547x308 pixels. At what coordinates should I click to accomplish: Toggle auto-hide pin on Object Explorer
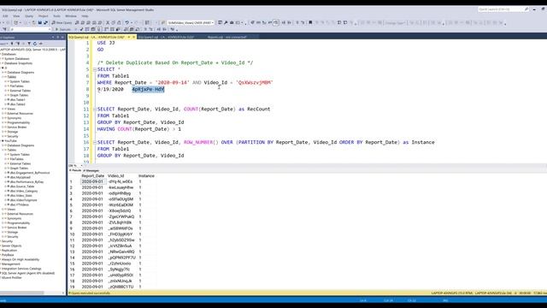tap(58, 37)
